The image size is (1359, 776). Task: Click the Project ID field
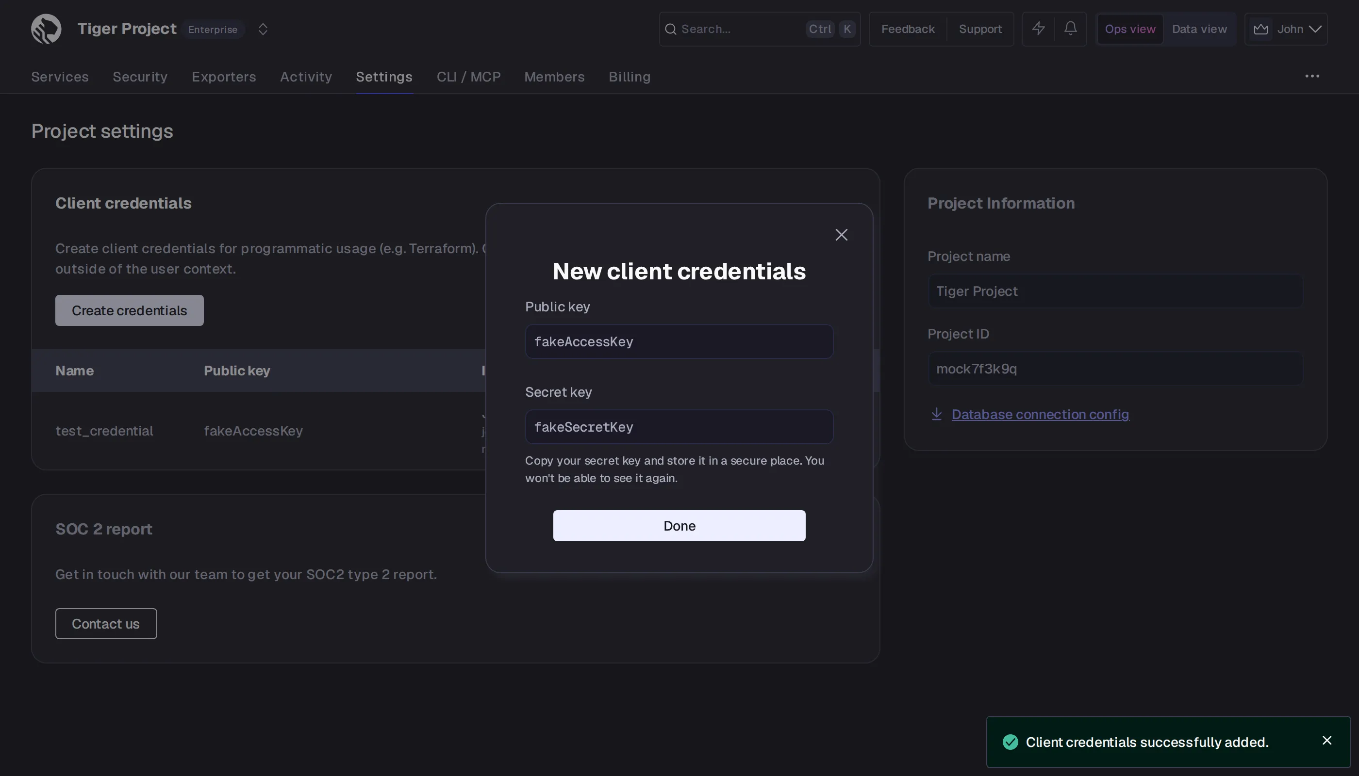(x=1115, y=368)
